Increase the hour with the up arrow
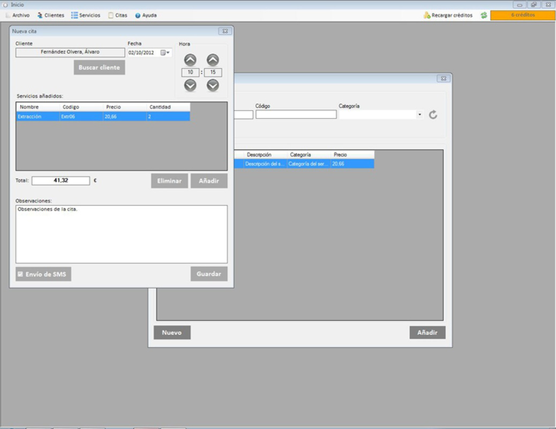Viewport: 556px width, 429px height. 190,60
